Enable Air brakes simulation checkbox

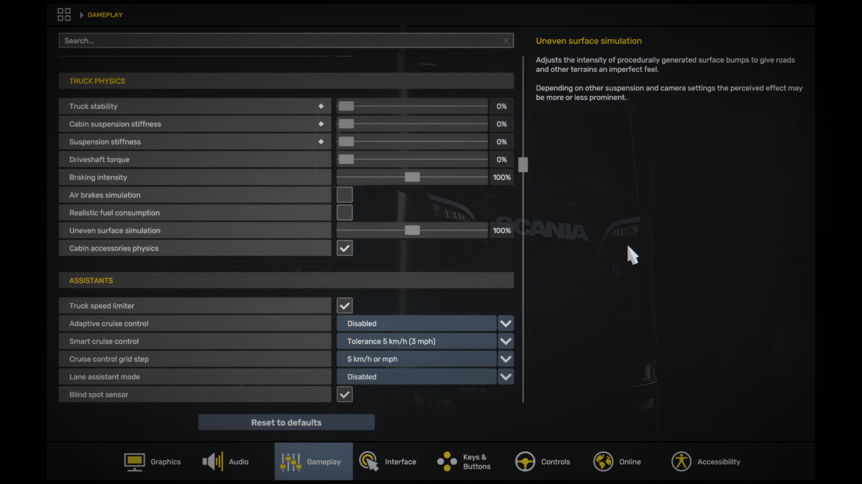click(345, 195)
